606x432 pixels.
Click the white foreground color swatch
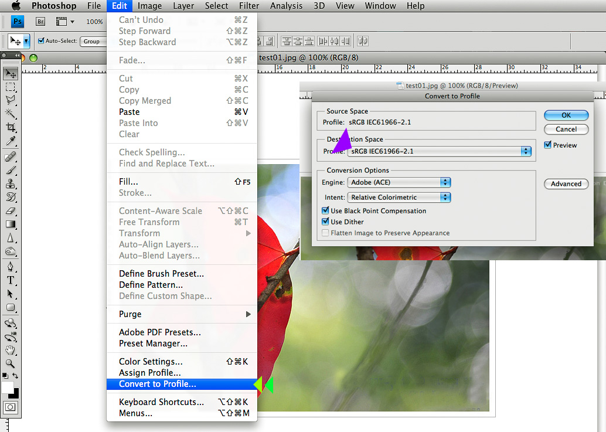coord(8,387)
